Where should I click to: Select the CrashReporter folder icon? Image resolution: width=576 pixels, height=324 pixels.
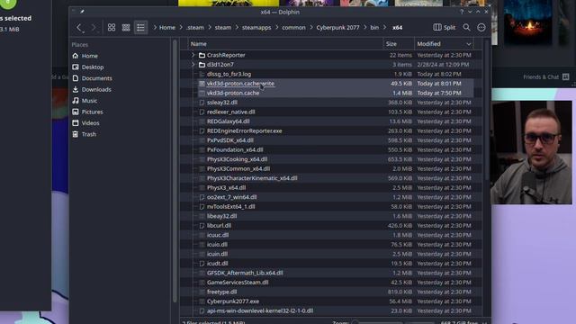click(202, 55)
